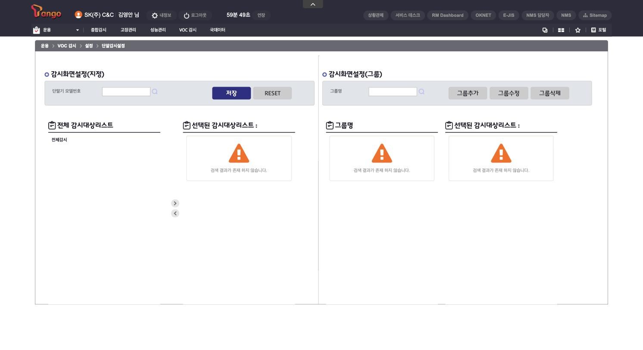This screenshot has height=350, width=643.
Task: Click the search icon beside 그룹명 field
Action: tap(421, 91)
